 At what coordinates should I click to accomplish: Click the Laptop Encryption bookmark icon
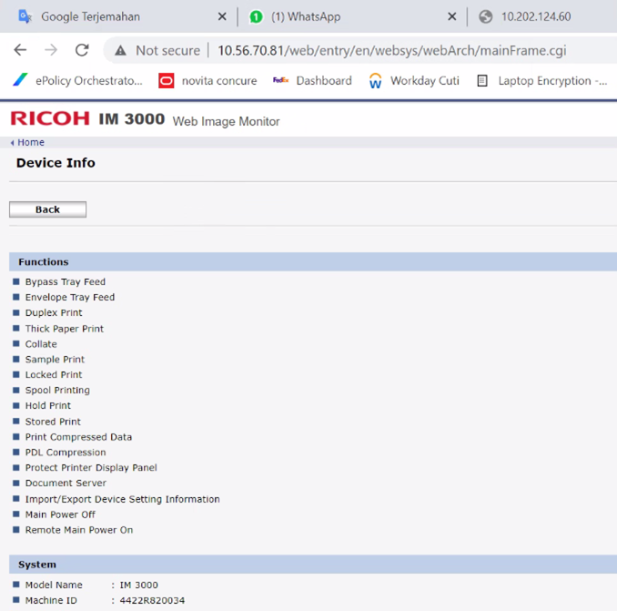point(482,81)
